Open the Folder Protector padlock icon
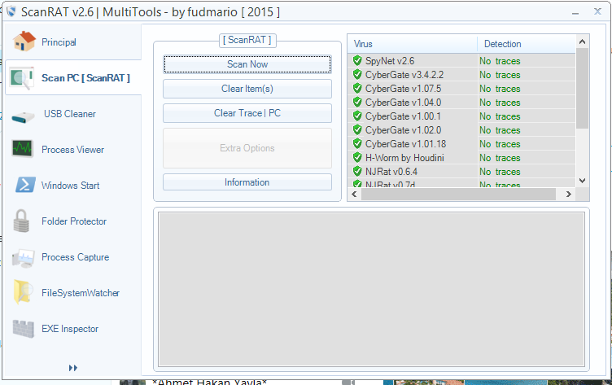Image resolution: width=612 pixels, height=385 pixels. click(x=21, y=221)
